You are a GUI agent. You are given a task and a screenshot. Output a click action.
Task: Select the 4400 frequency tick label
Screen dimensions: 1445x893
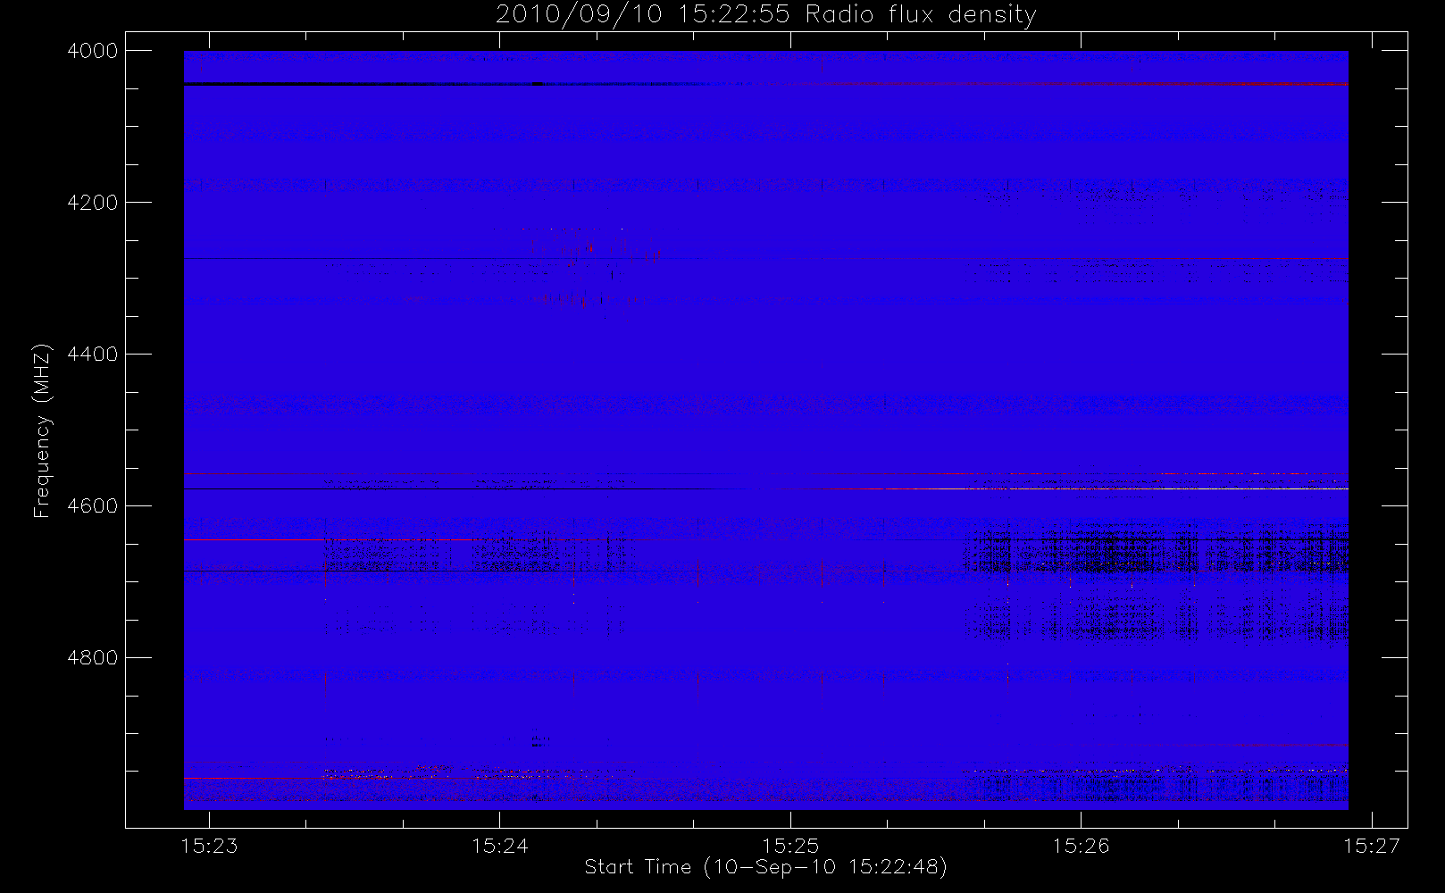[x=93, y=355]
